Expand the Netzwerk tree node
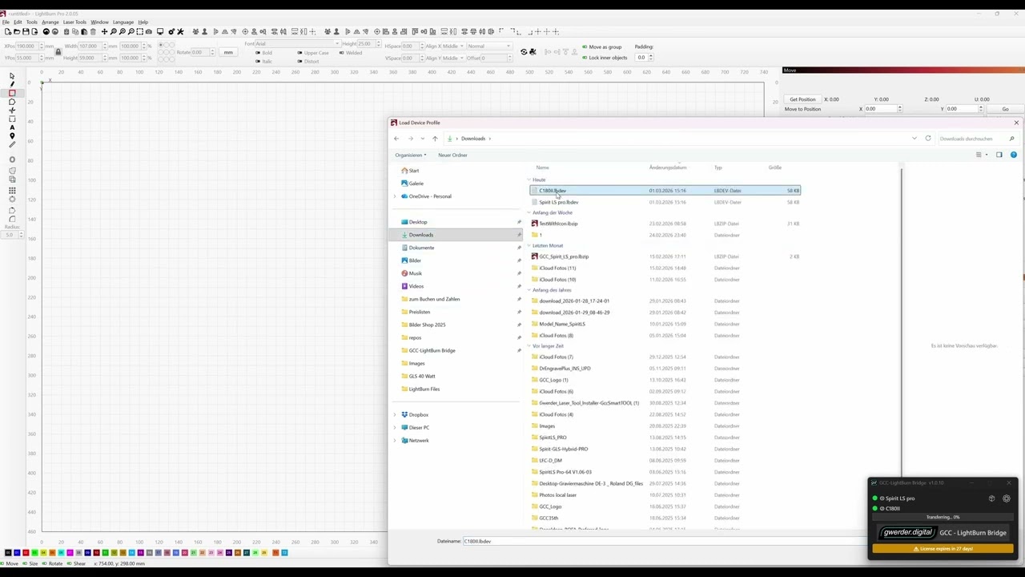 (x=394, y=441)
